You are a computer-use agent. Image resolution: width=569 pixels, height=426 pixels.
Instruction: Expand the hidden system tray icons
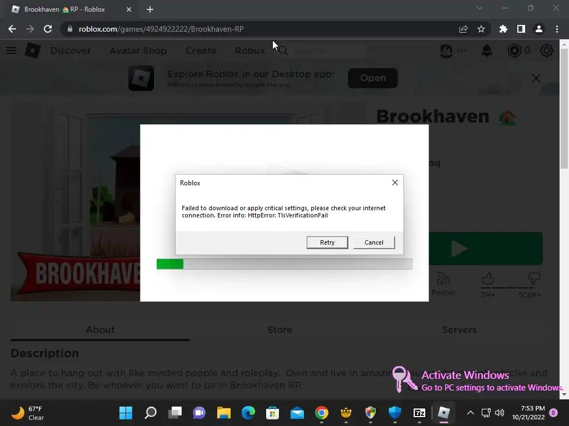coord(470,413)
